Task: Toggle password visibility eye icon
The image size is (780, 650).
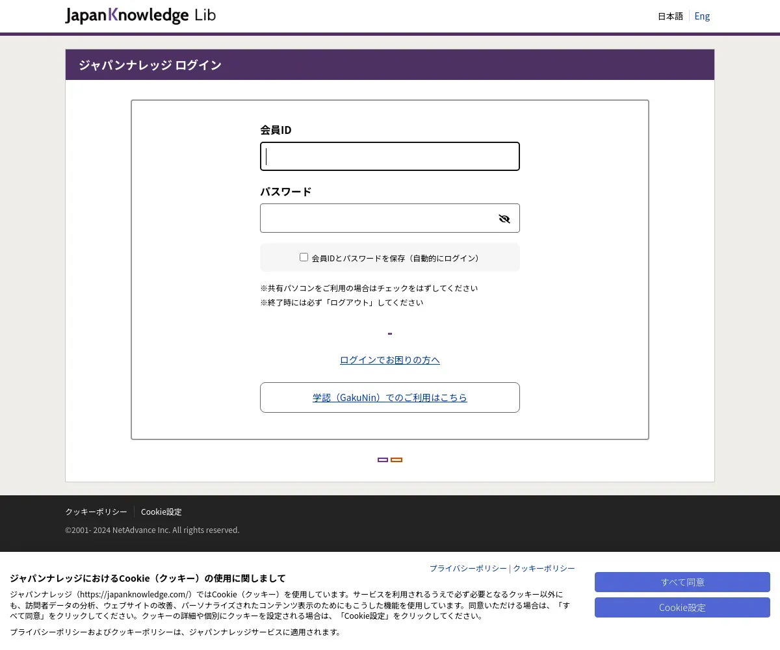Action: [x=504, y=218]
